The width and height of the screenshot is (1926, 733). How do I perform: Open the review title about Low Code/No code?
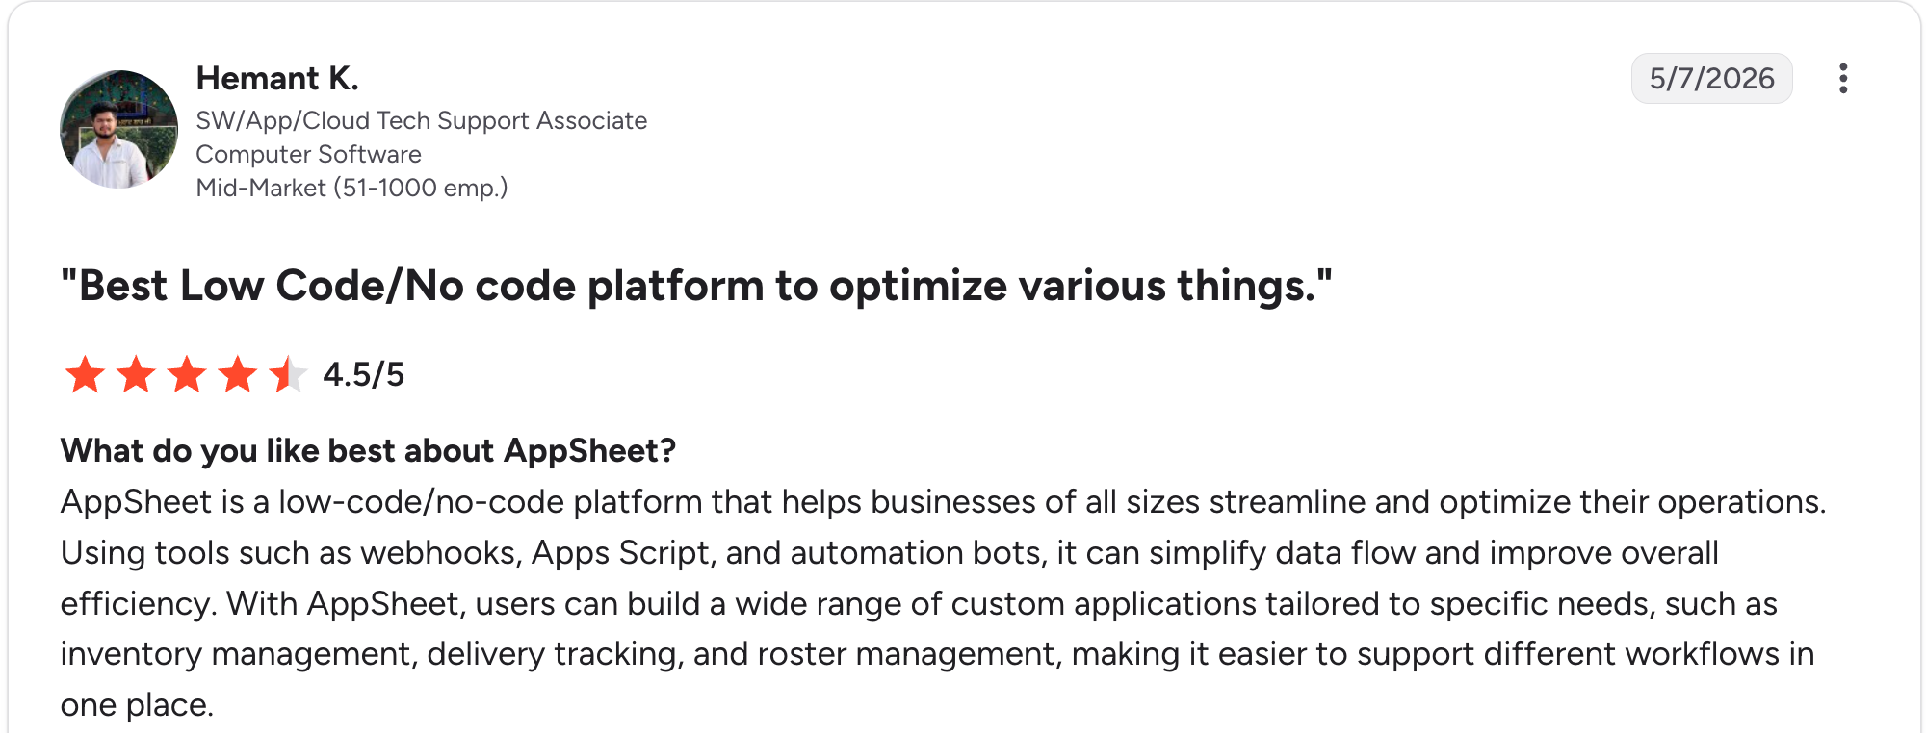696,286
